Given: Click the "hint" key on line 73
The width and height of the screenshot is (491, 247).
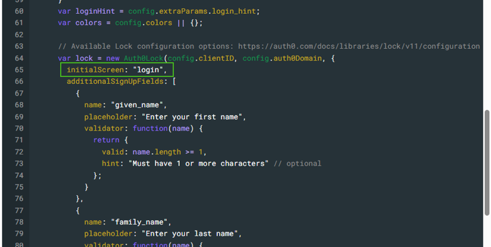Looking at the screenshot, I should 110,164.
